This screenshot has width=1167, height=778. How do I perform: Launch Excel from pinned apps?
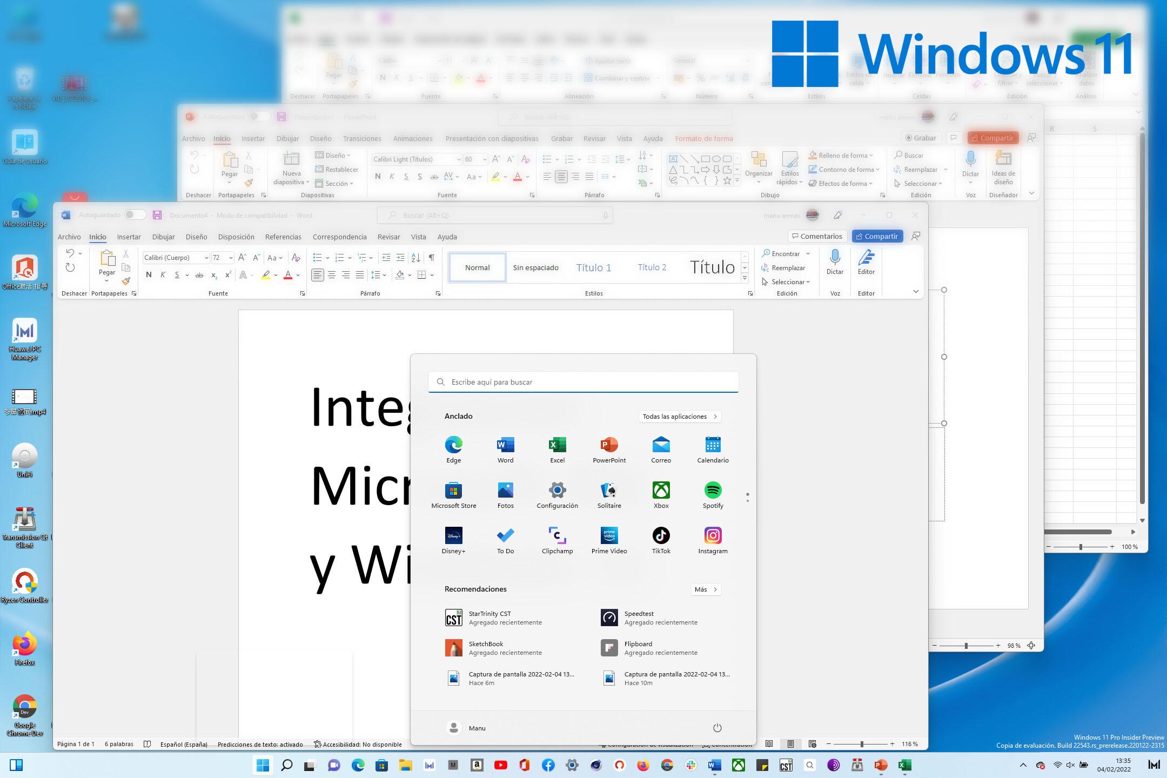pyautogui.click(x=557, y=450)
